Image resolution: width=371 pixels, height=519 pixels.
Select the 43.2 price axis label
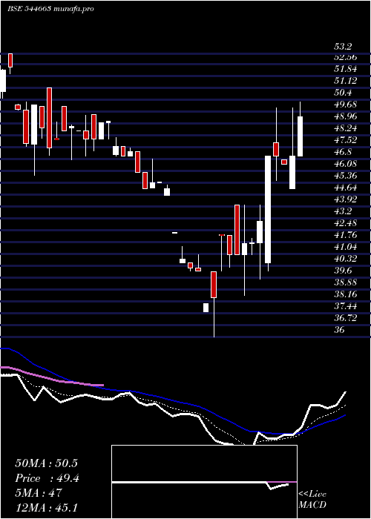point(343,211)
